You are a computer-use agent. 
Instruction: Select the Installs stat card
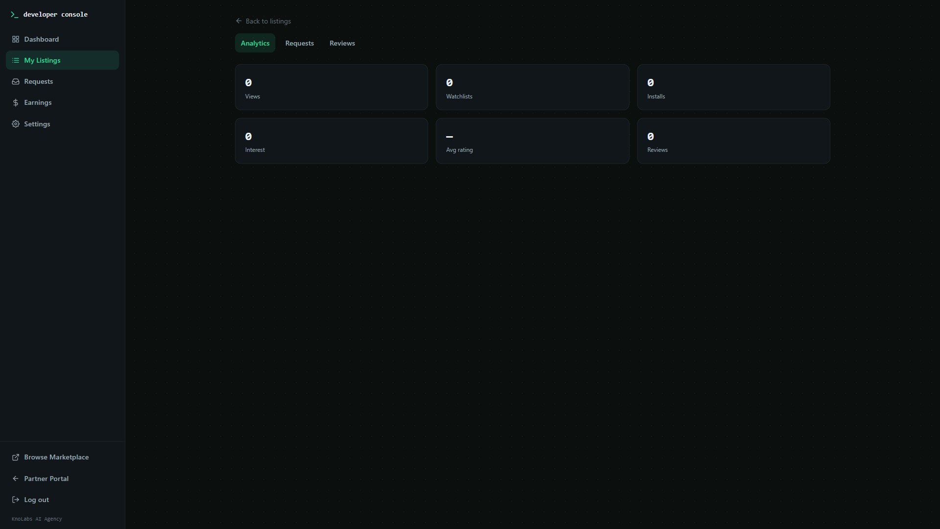click(733, 87)
